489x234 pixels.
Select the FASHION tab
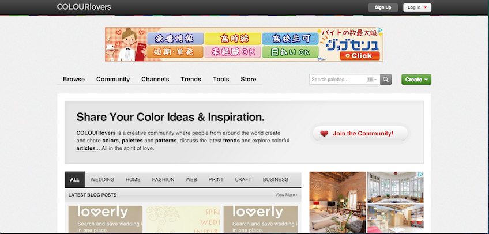163,179
